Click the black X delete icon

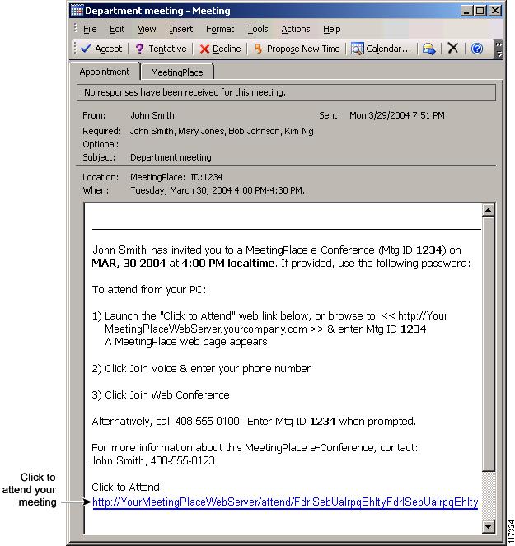pyautogui.click(x=452, y=49)
